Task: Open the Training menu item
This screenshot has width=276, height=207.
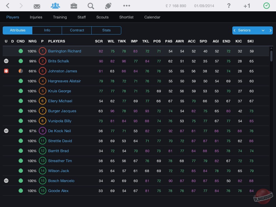Action: (60, 17)
